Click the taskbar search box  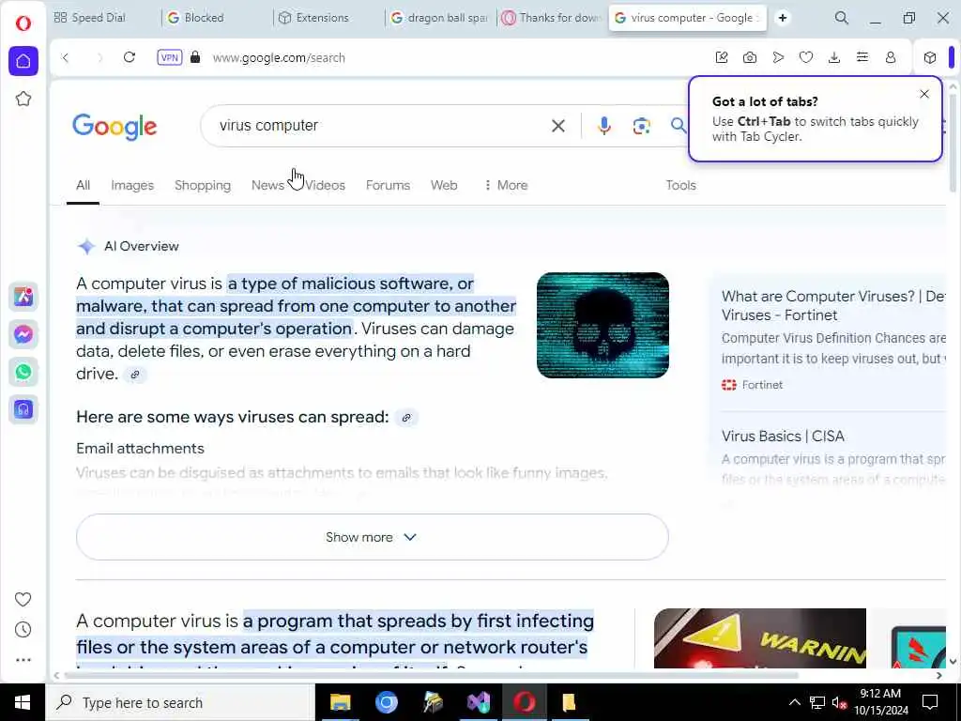point(180,702)
